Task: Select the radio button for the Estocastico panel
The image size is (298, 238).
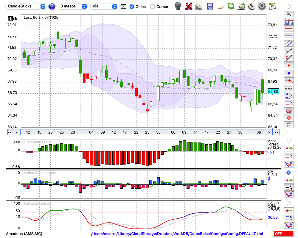Action: 289,203
